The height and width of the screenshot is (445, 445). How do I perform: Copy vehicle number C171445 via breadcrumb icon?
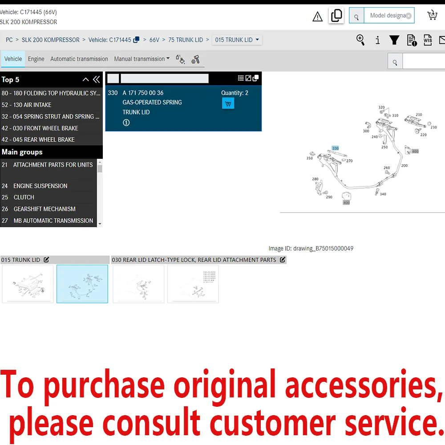click(x=136, y=40)
